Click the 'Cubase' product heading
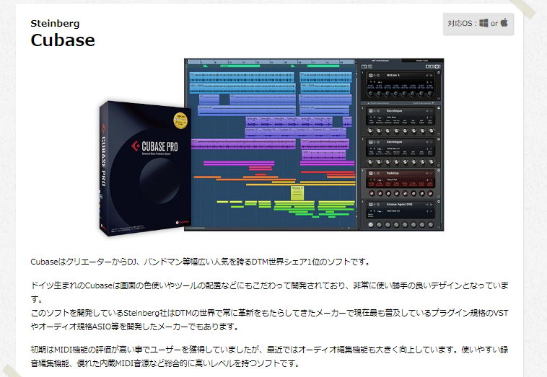The height and width of the screenshot is (377, 547). coord(63,40)
